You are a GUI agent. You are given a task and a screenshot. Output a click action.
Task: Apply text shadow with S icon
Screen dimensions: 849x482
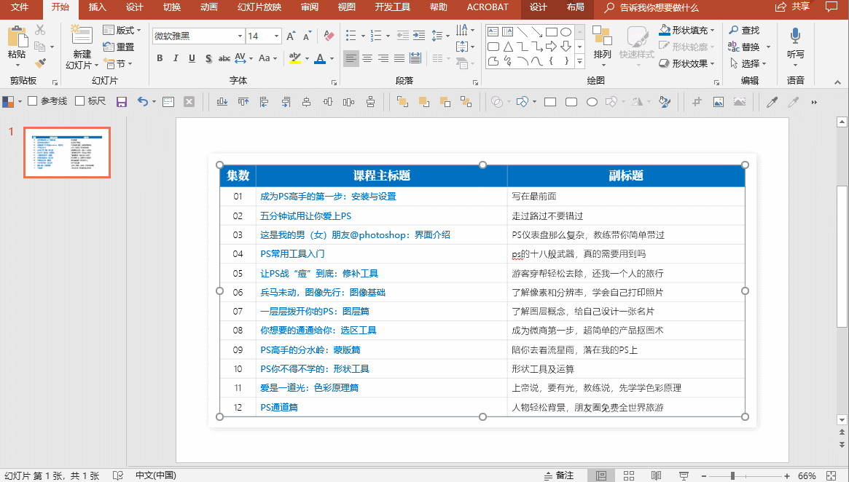[208, 58]
